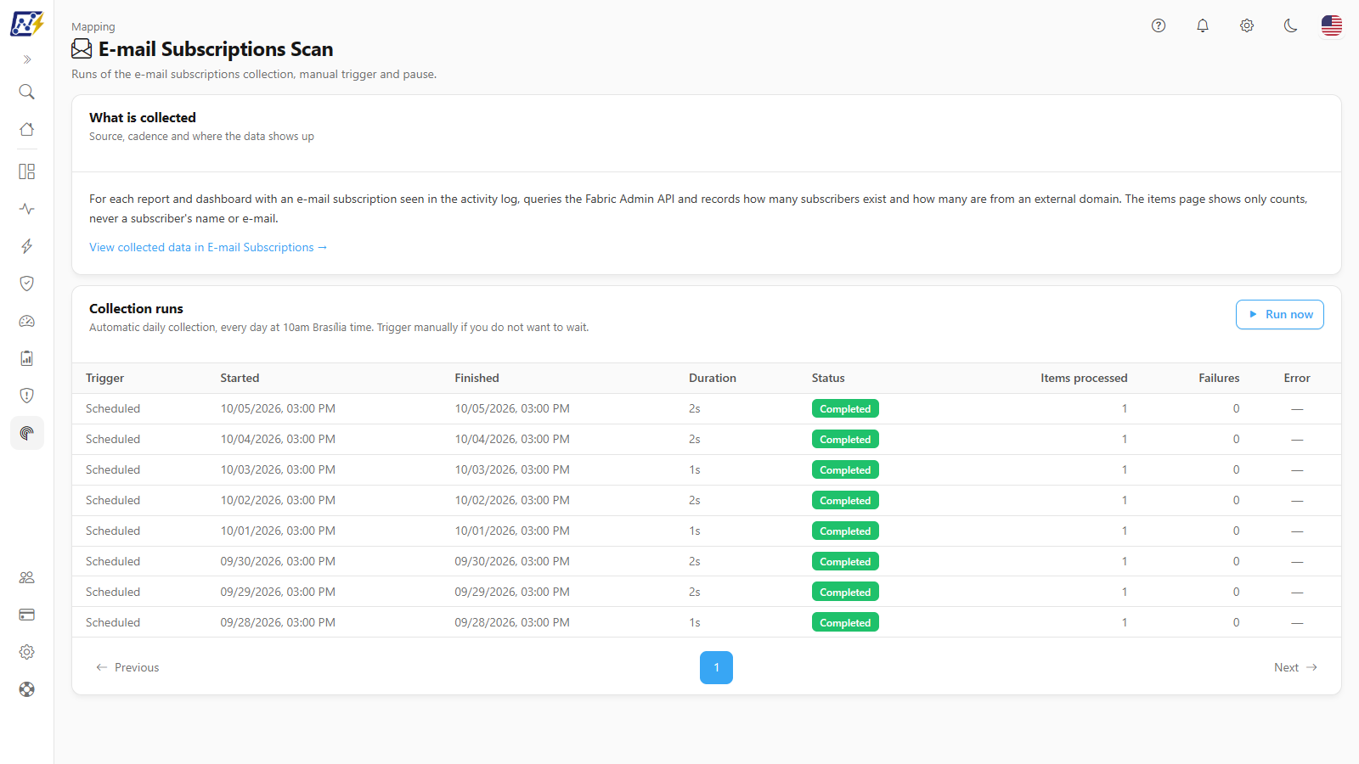1359x764 pixels.
Task: Click duration 2s in 09/29/2026 row
Action: coord(695,592)
